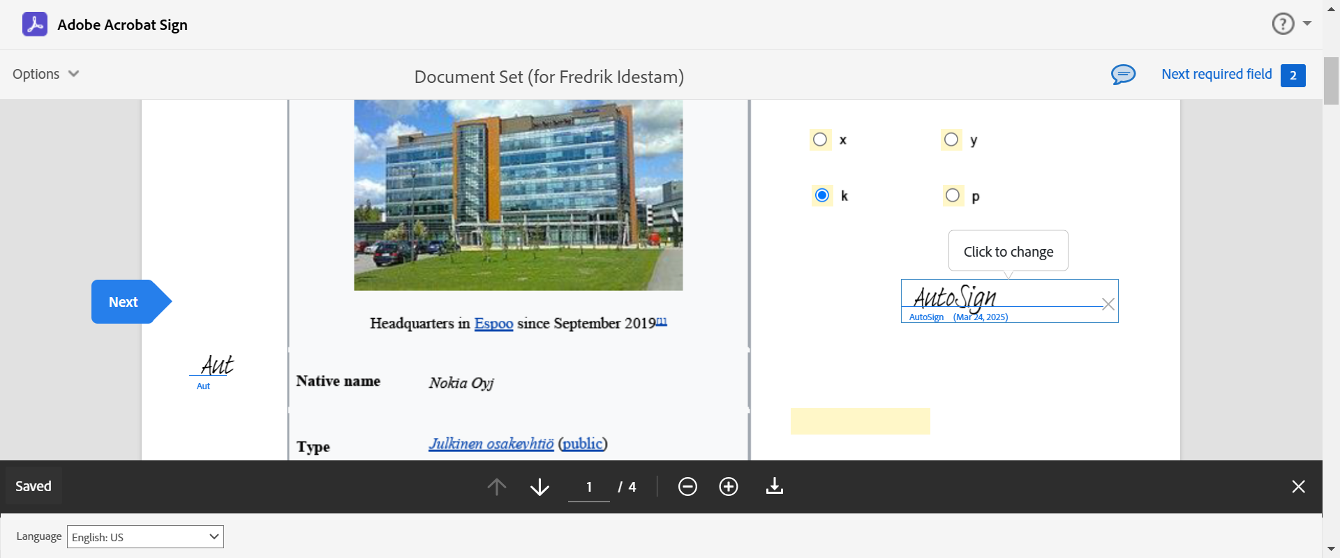Download the document PDF icon
This screenshot has height=558, width=1340.
click(x=775, y=486)
